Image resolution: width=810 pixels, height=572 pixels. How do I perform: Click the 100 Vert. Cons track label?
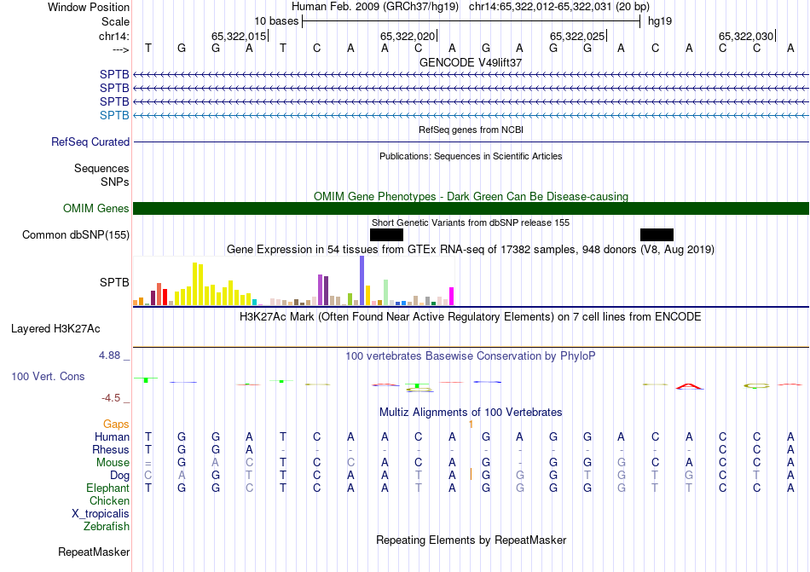49,377
